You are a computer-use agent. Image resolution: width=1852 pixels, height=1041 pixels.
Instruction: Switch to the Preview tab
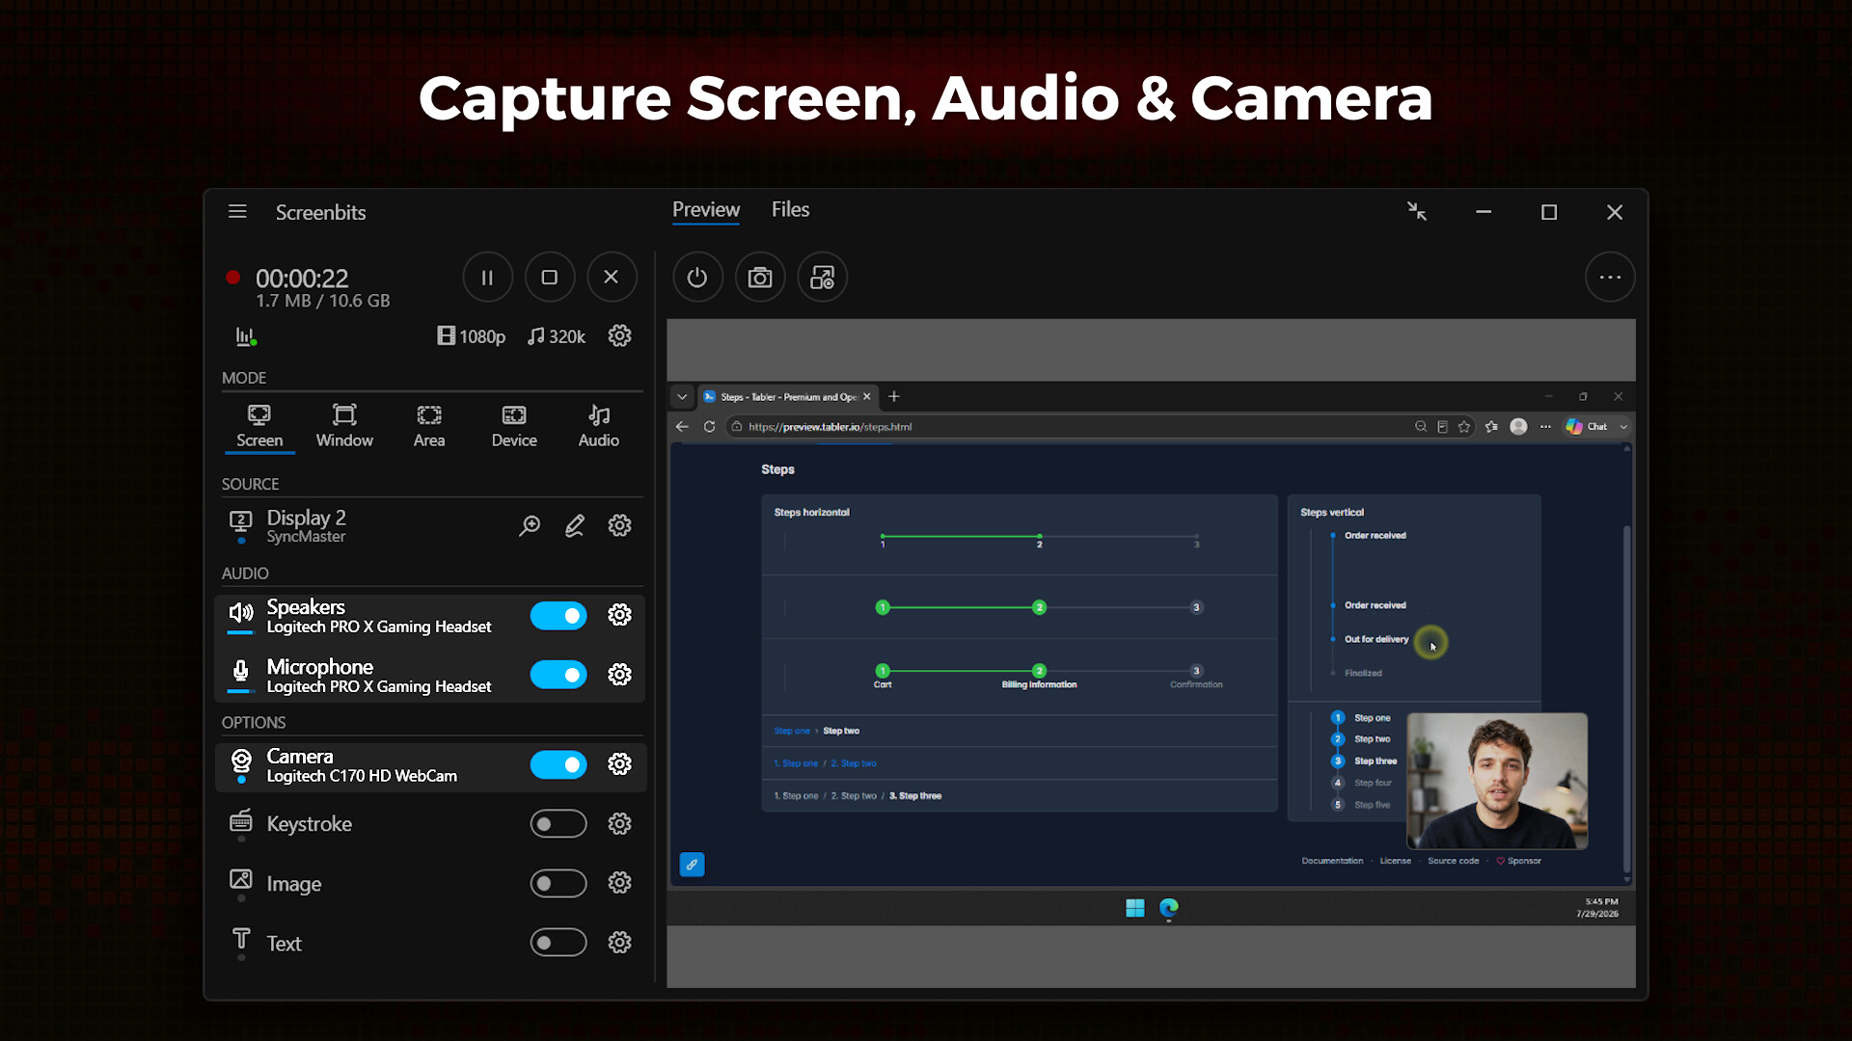pos(706,210)
